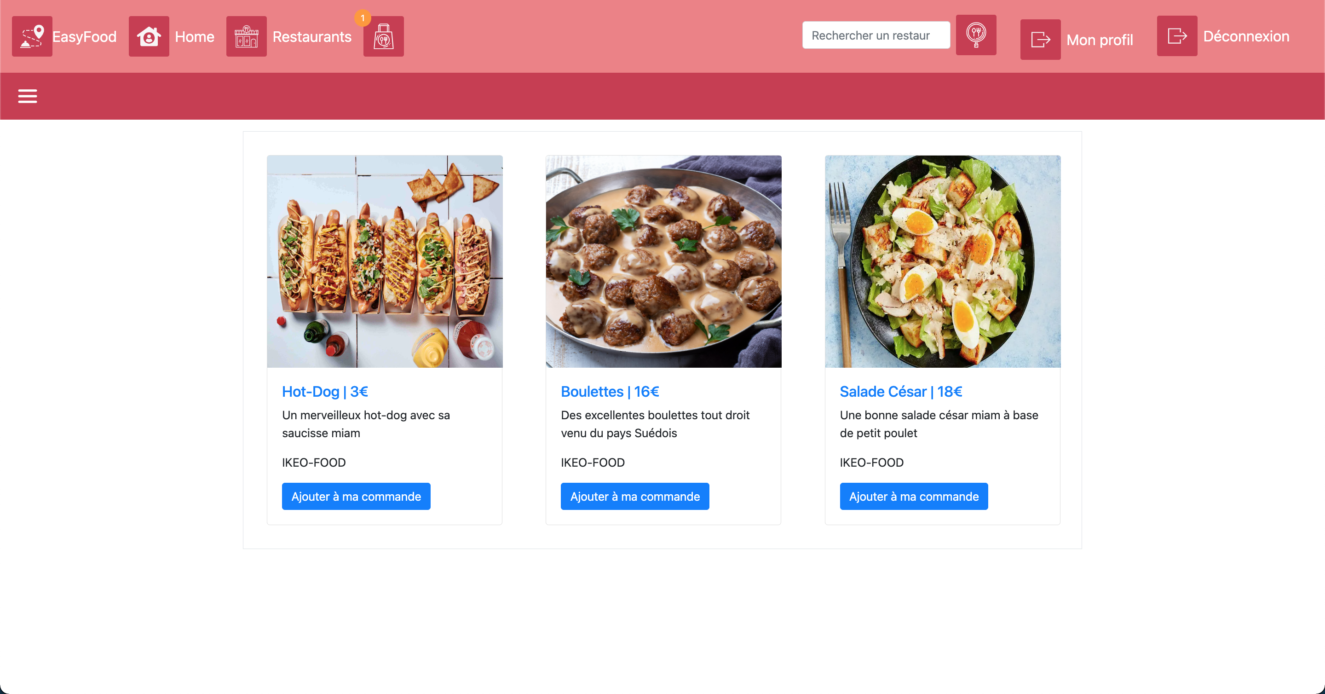
Task: Open the Home menu item
Action: pos(195,36)
